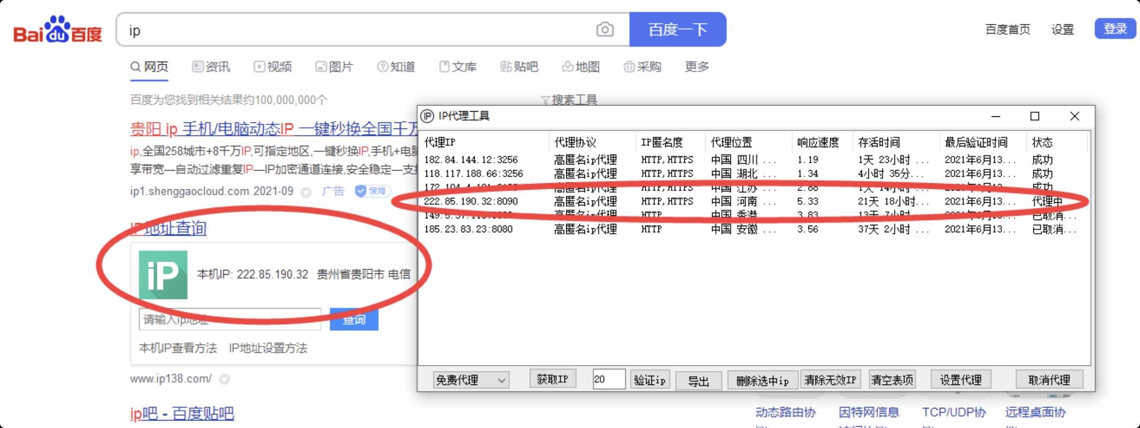Sort by the 状态 column header

1057,142
